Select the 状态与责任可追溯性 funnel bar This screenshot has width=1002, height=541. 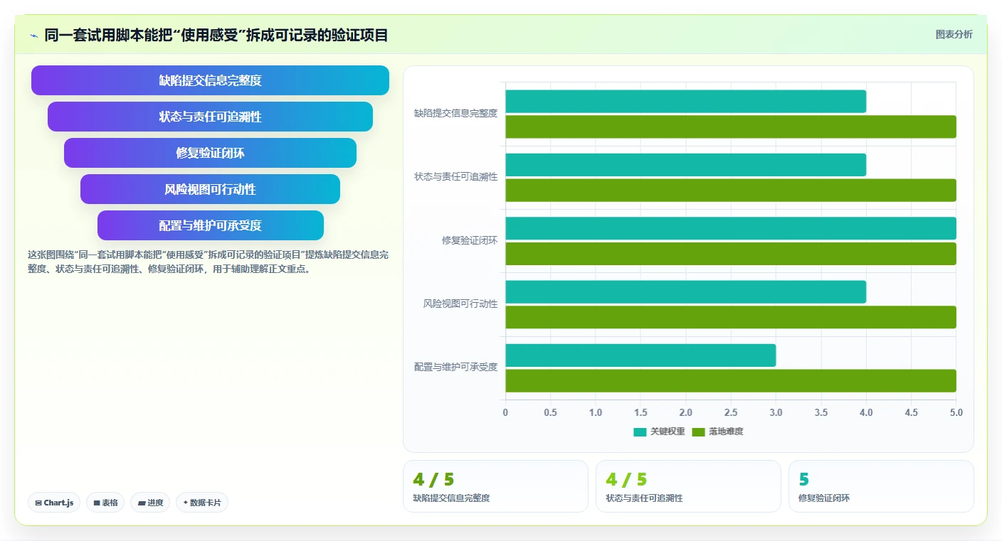point(210,117)
